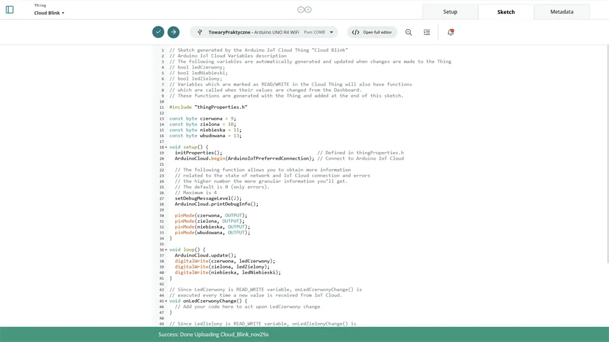This screenshot has height=342, width=609.
Task: Collapse the onLedCzerwonyChange() fold arrow
Action: (x=166, y=301)
